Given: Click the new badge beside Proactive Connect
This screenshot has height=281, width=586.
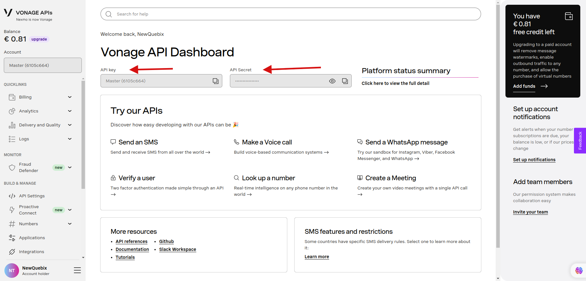Looking at the screenshot, I should 59,210.
